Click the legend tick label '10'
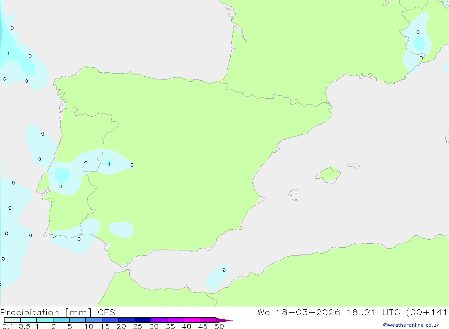The width and height of the screenshot is (449, 329). 89,326
